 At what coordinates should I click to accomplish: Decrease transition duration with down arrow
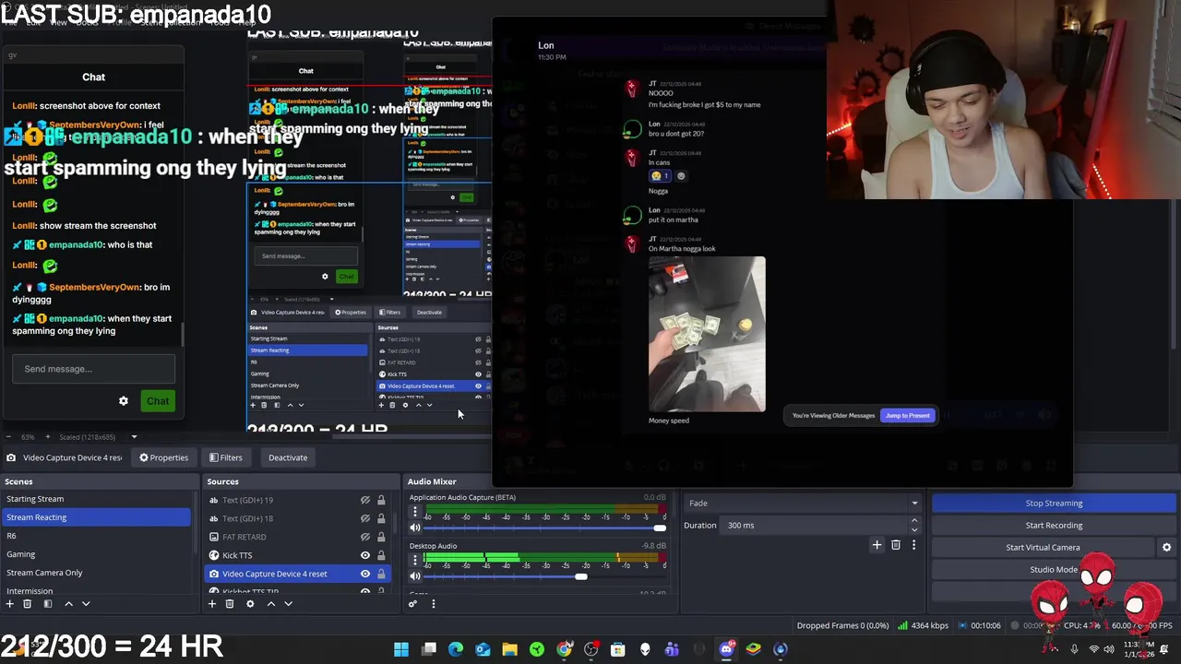click(914, 529)
